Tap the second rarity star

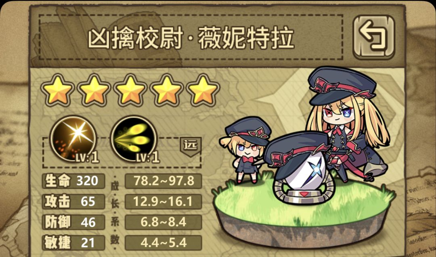pos(94,90)
